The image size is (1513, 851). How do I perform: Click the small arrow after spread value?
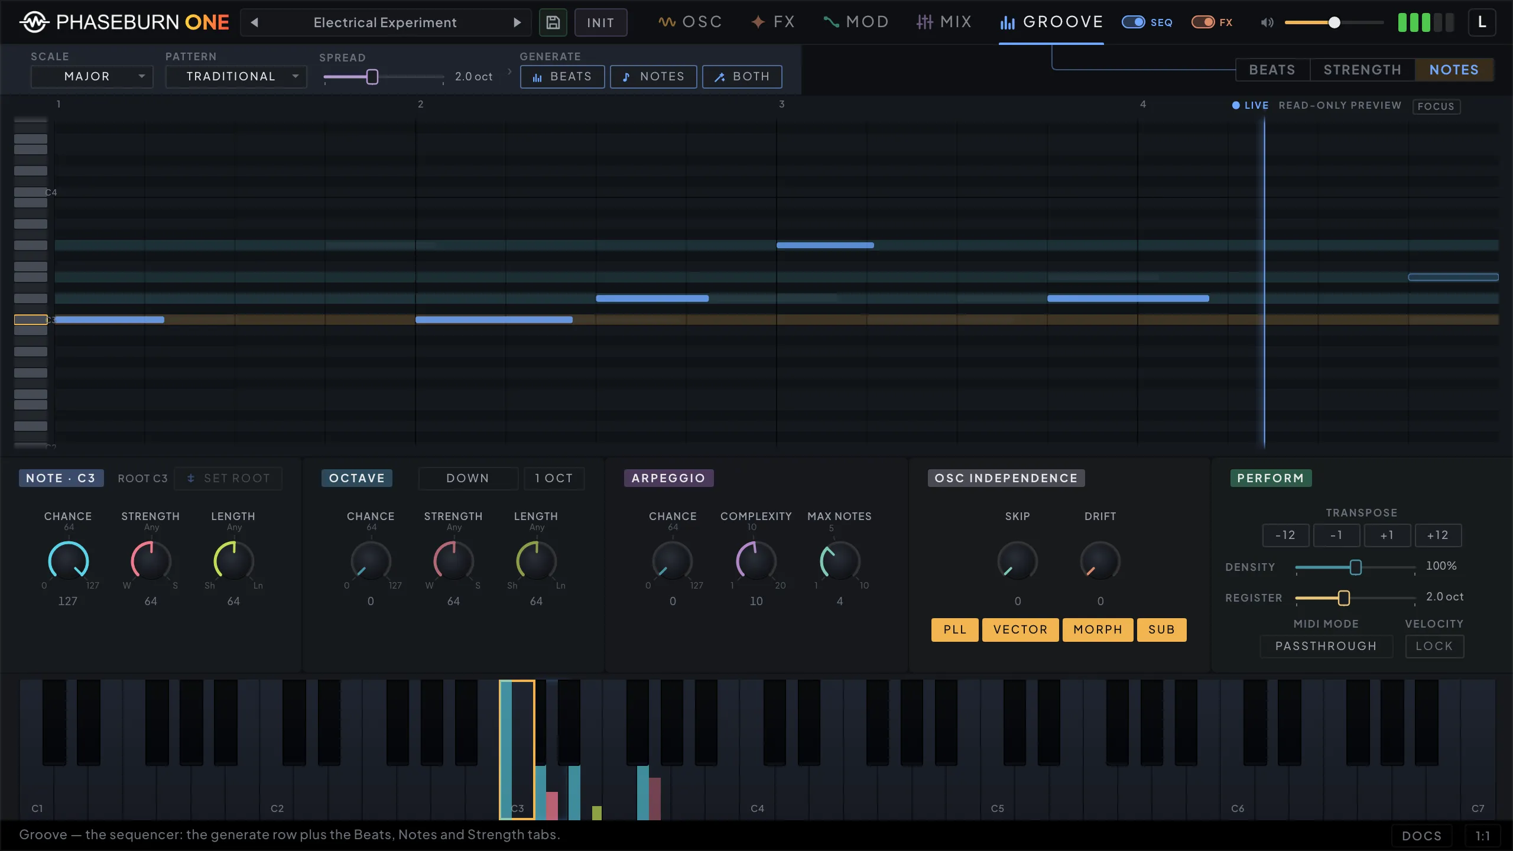click(509, 72)
